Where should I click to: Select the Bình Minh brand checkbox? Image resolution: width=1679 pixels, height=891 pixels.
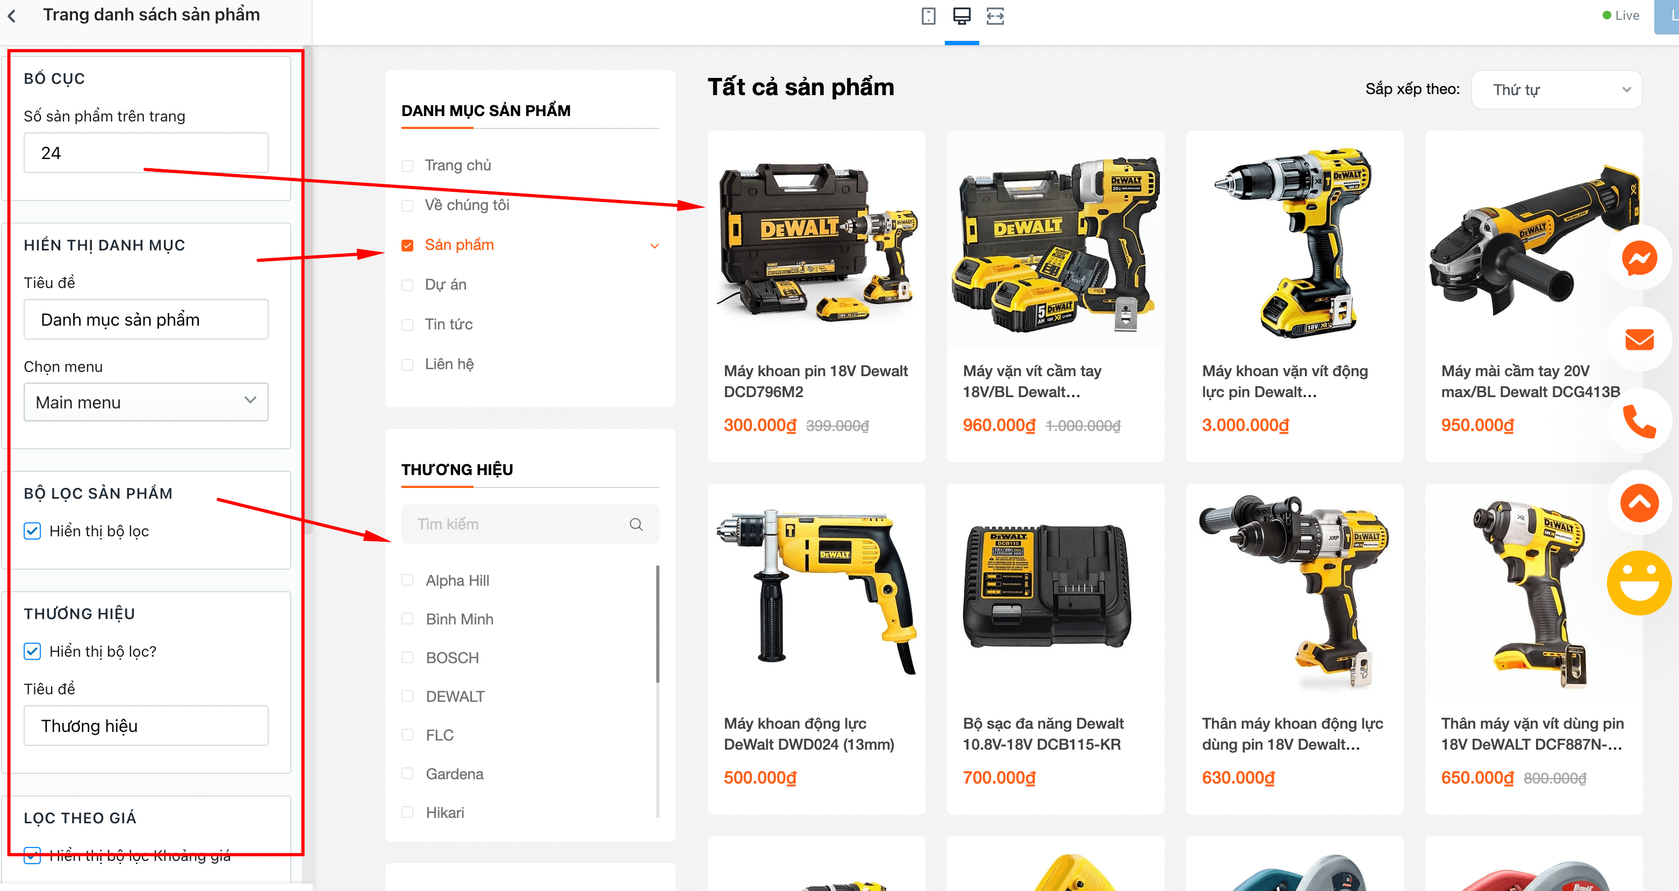tap(407, 619)
